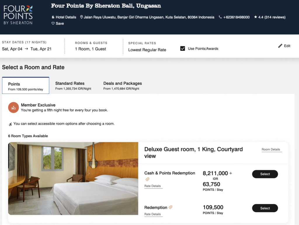Click the Hotel Details building icon
The height and width of the screenshot is (225, 299).
(53, 17)
